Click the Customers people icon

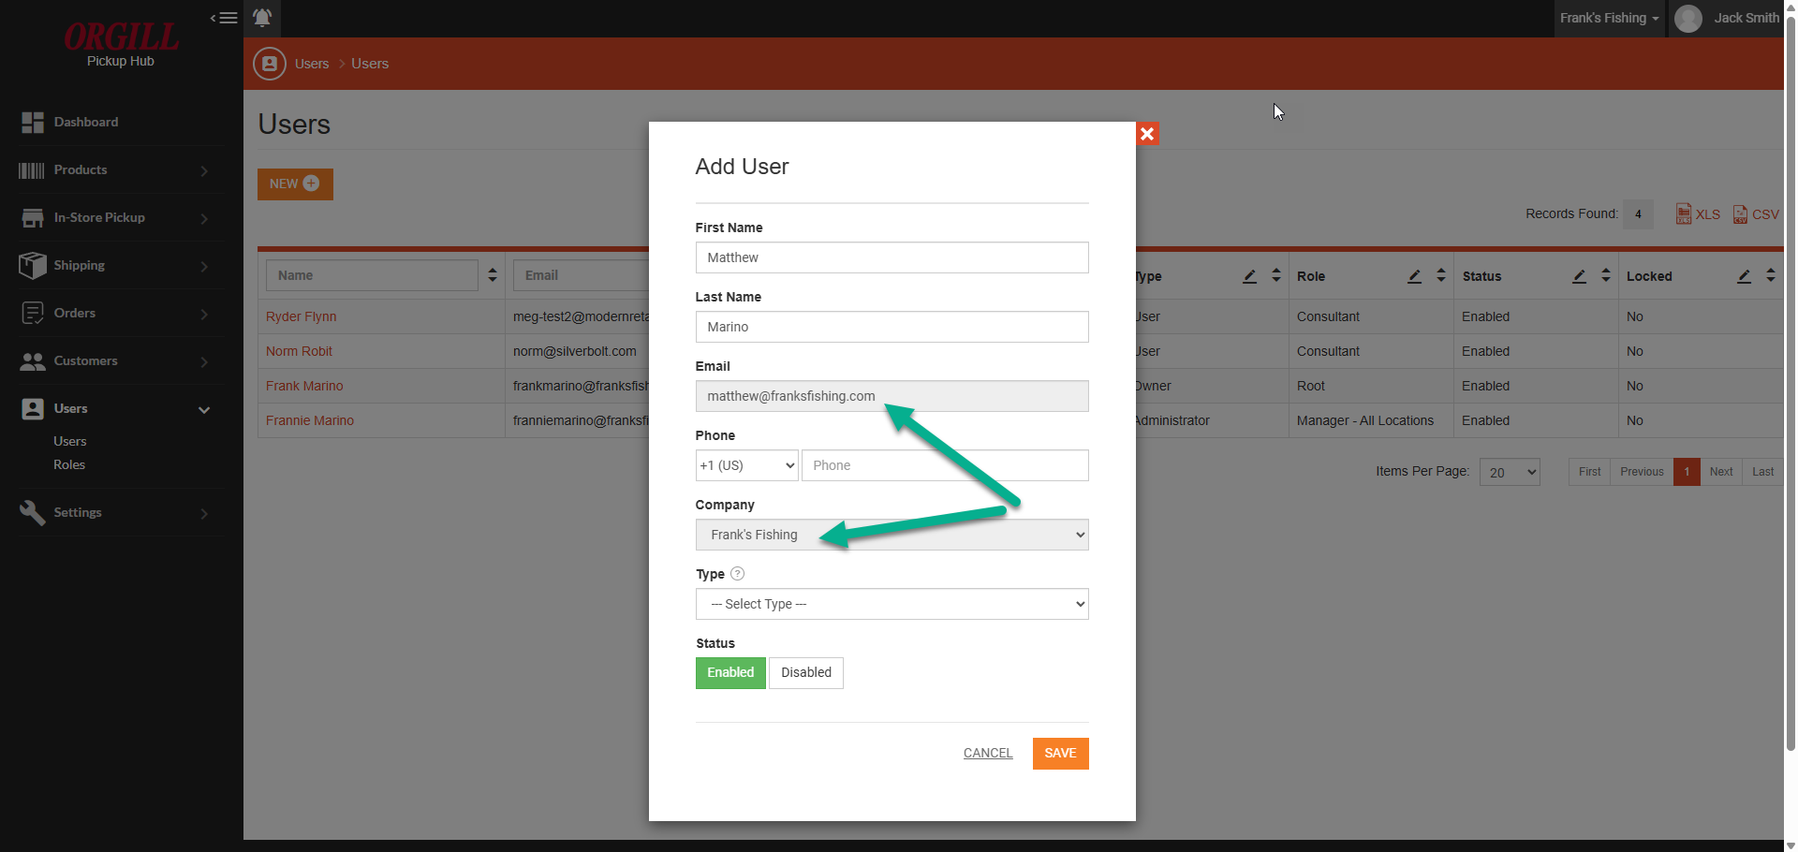[x=33, y=361]
